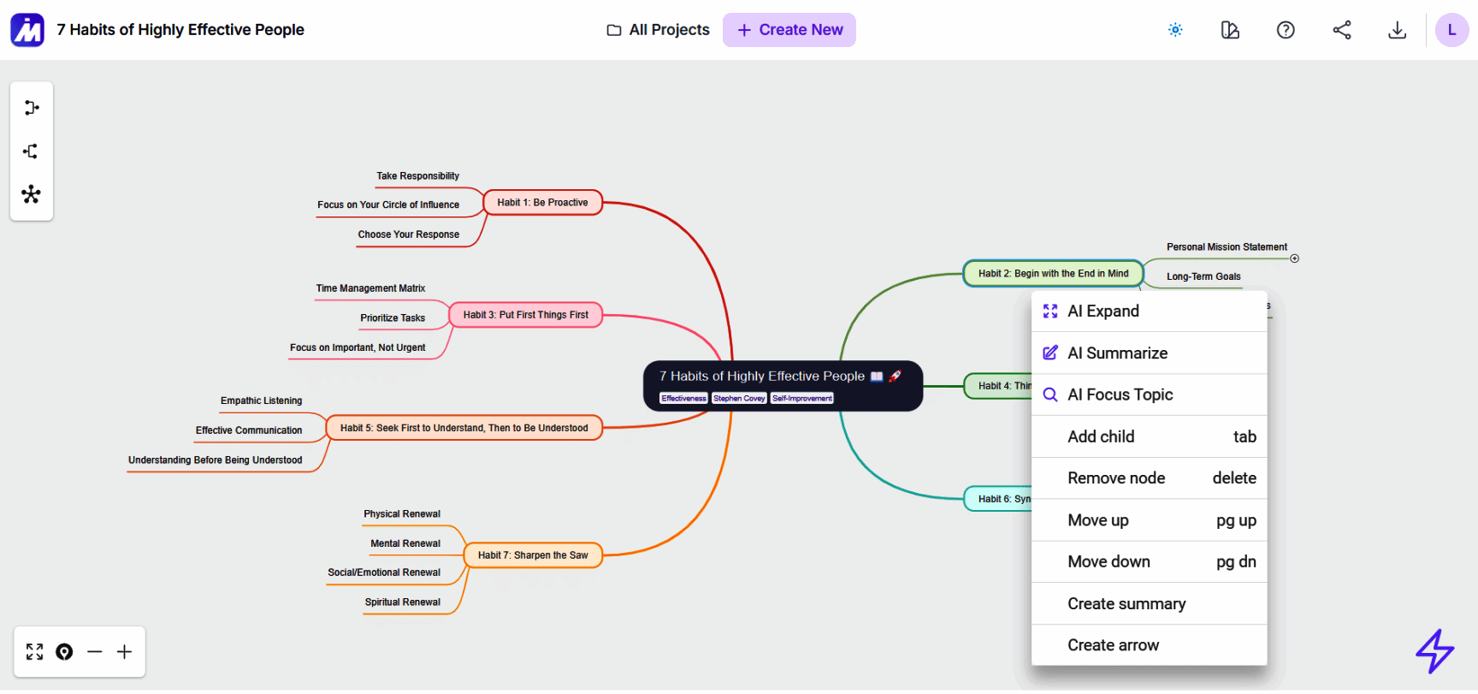Screen dimensions: 1478x694
Task: Open the help question mark icon
Action: (x=1286, y=30)
